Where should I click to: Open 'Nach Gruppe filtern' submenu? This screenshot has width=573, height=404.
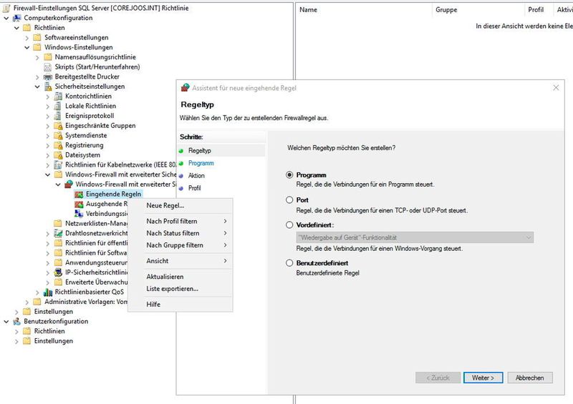[x=180, y=245]
